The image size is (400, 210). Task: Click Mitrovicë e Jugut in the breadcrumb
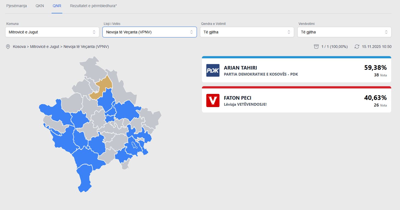(x=44, y=47)
